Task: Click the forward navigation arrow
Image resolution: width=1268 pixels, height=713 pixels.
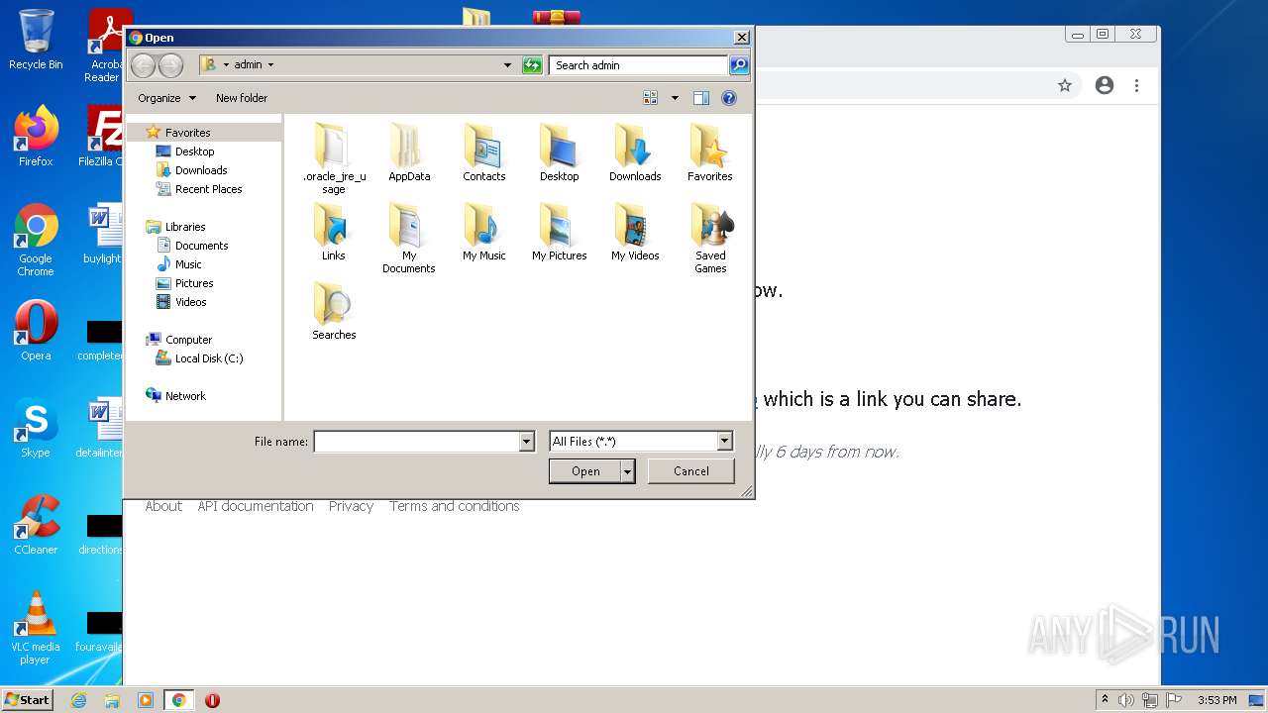Action: coord(171,65)
